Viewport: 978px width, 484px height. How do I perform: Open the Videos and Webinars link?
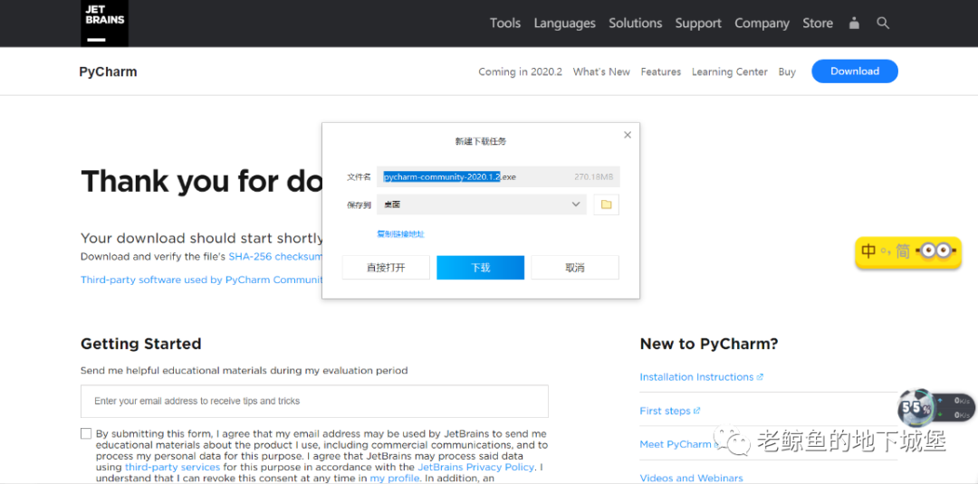click(x=691, y=478)
